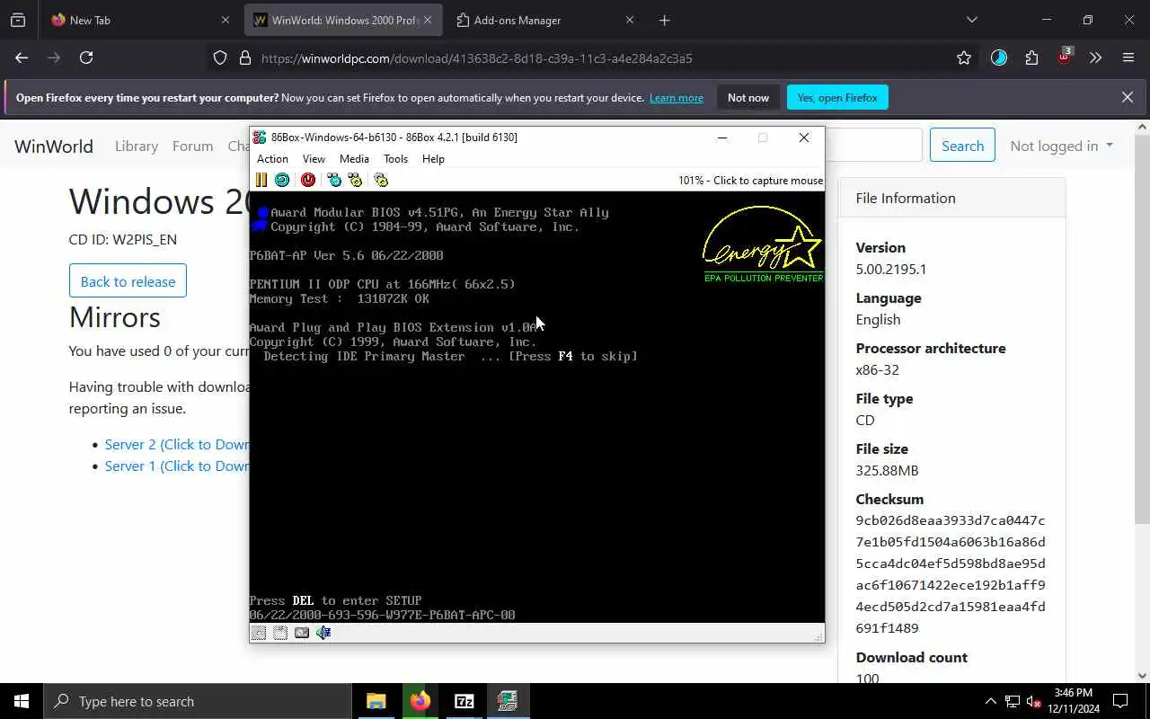The height and width of the screenshot is (719, 1150).
Task: Pause emulation with 86Box pause icon
Action: click(261, 180)
